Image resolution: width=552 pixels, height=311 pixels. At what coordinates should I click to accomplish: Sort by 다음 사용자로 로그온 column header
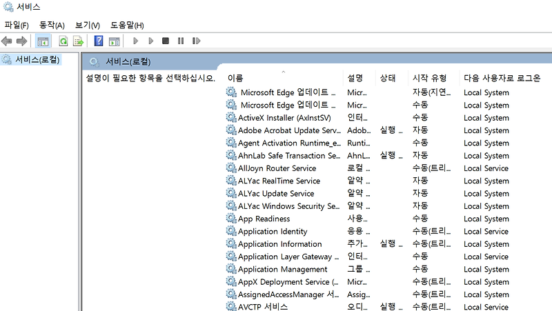coord(502,78)
